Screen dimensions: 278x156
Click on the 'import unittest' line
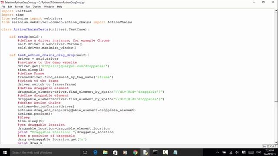tap(17, 11)
